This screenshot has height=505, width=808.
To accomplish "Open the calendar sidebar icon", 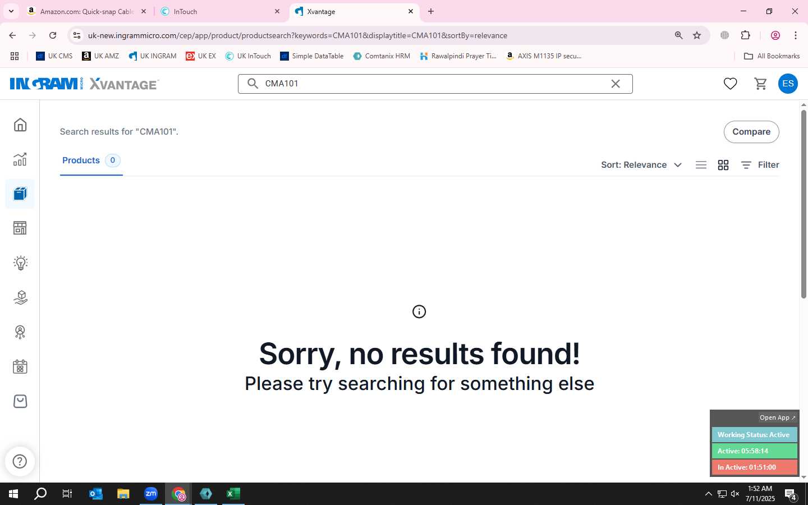I will click(x=20, y=367).
